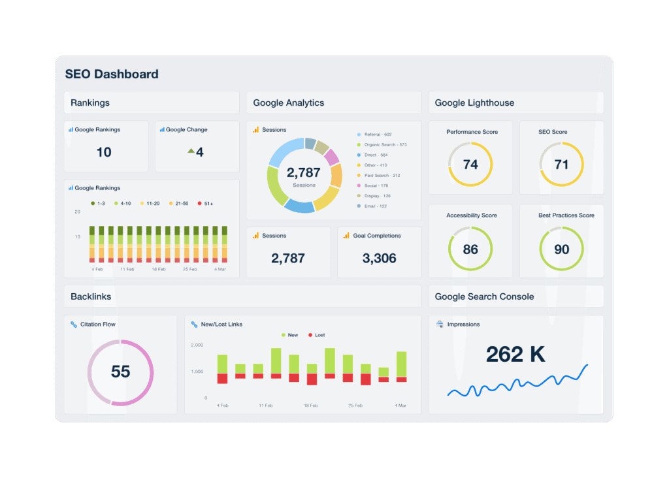Click the chain link icon beside Citation Flow
This screenshot has width=669, height=478.
(74, 325)
